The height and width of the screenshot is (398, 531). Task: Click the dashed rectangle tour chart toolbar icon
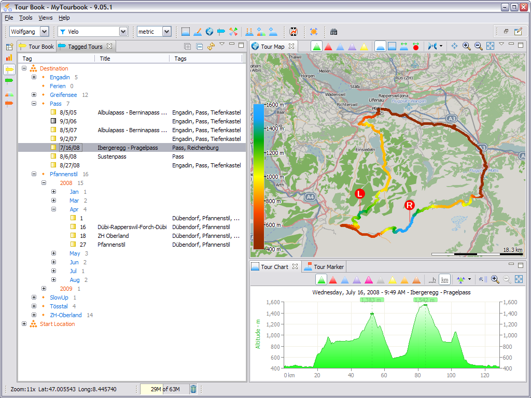pyautogui.click(x=185, y=32)
